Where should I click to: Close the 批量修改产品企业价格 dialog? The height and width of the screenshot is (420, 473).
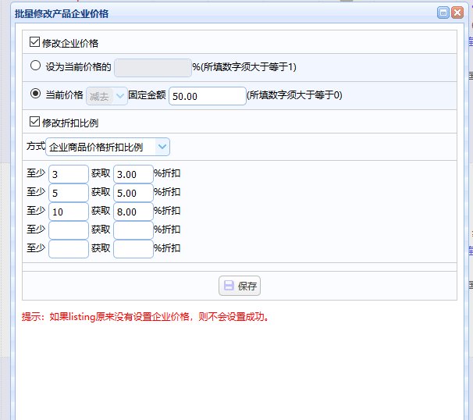point(457,12)
